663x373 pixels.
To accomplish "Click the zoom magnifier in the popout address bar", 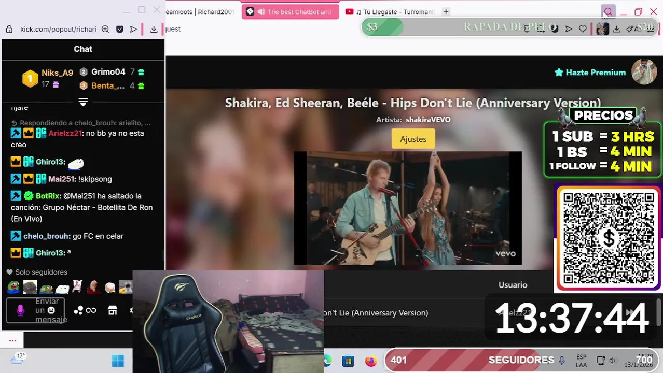I will [x=105, y=29].
